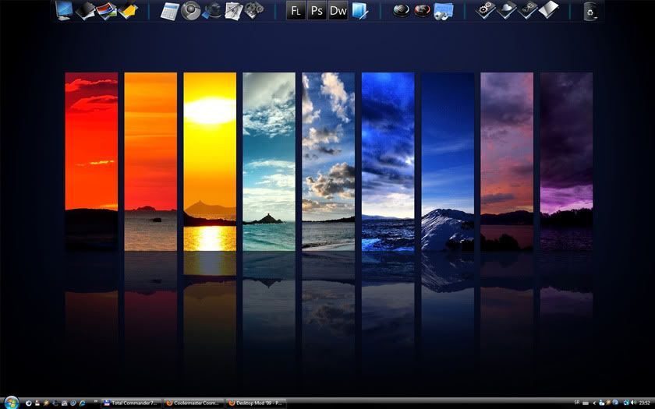Open the blue folder with gears dock icon
Image resolution: width=655 pixels, height=409 pixels.
click(x=443, y=11)
